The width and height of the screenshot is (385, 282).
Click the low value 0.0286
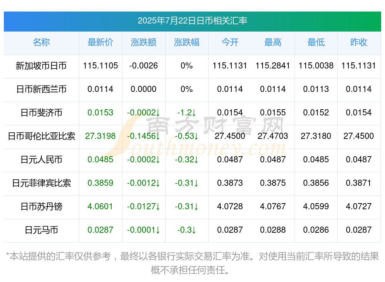click(316, 230)
